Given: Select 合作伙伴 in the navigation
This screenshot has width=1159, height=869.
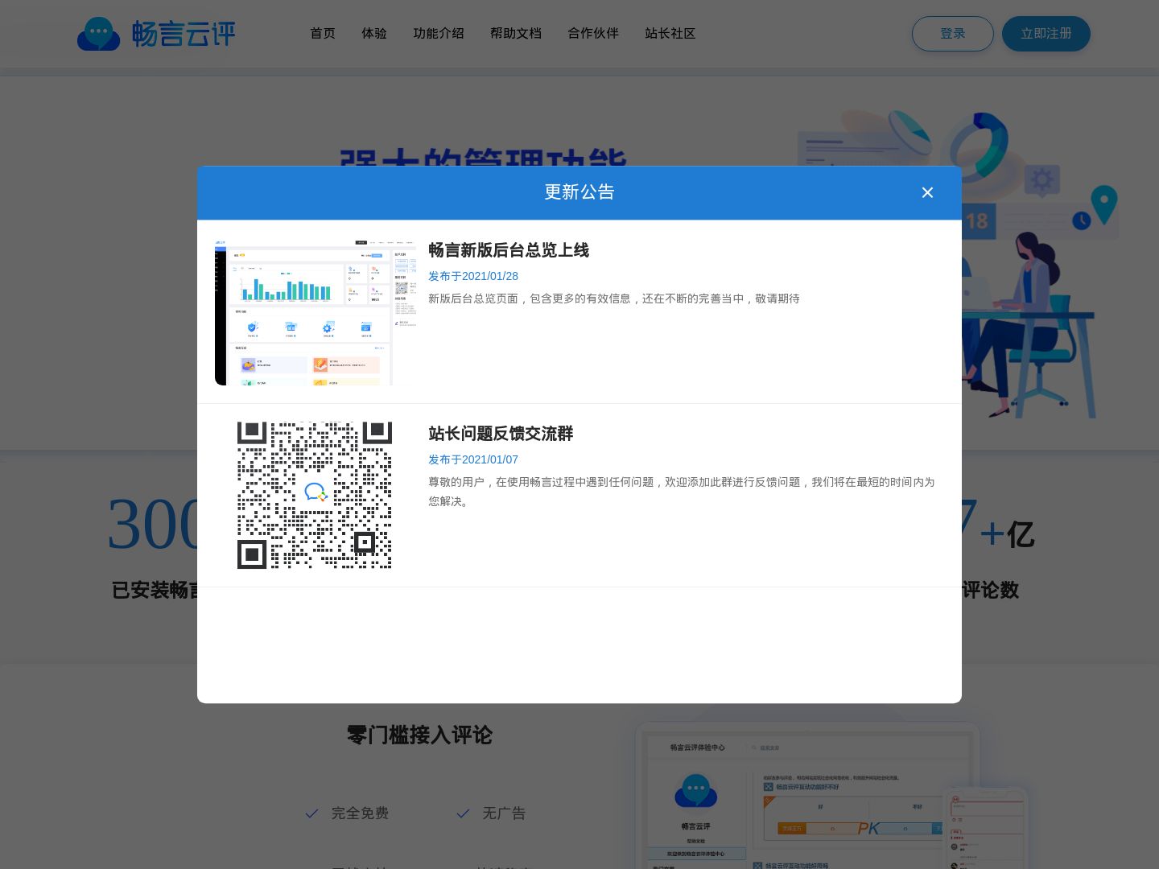Looking at the screenshot, I should pyautogui.click(x=593, y=33).
